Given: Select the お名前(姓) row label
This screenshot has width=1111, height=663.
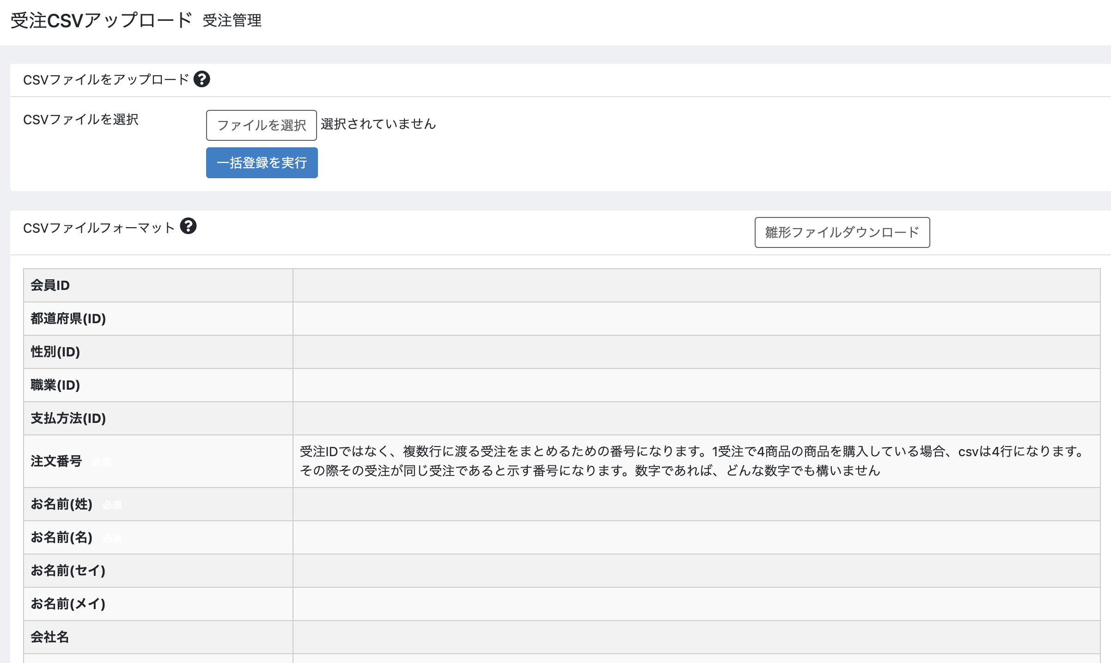Looking at the screenshot, I should (61, 504).
